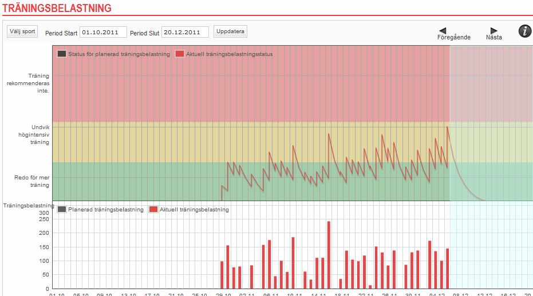Open the Välj sport selector
The height and width of the screenshot is (296, 533).
[22, 31]
